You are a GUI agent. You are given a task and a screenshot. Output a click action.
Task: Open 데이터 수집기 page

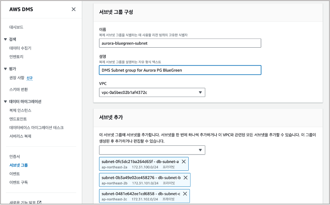click(x=20, y=48)
